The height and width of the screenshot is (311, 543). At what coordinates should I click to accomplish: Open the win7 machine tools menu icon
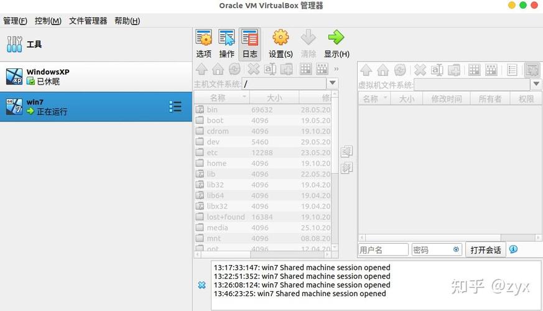[x=175, y=106]
